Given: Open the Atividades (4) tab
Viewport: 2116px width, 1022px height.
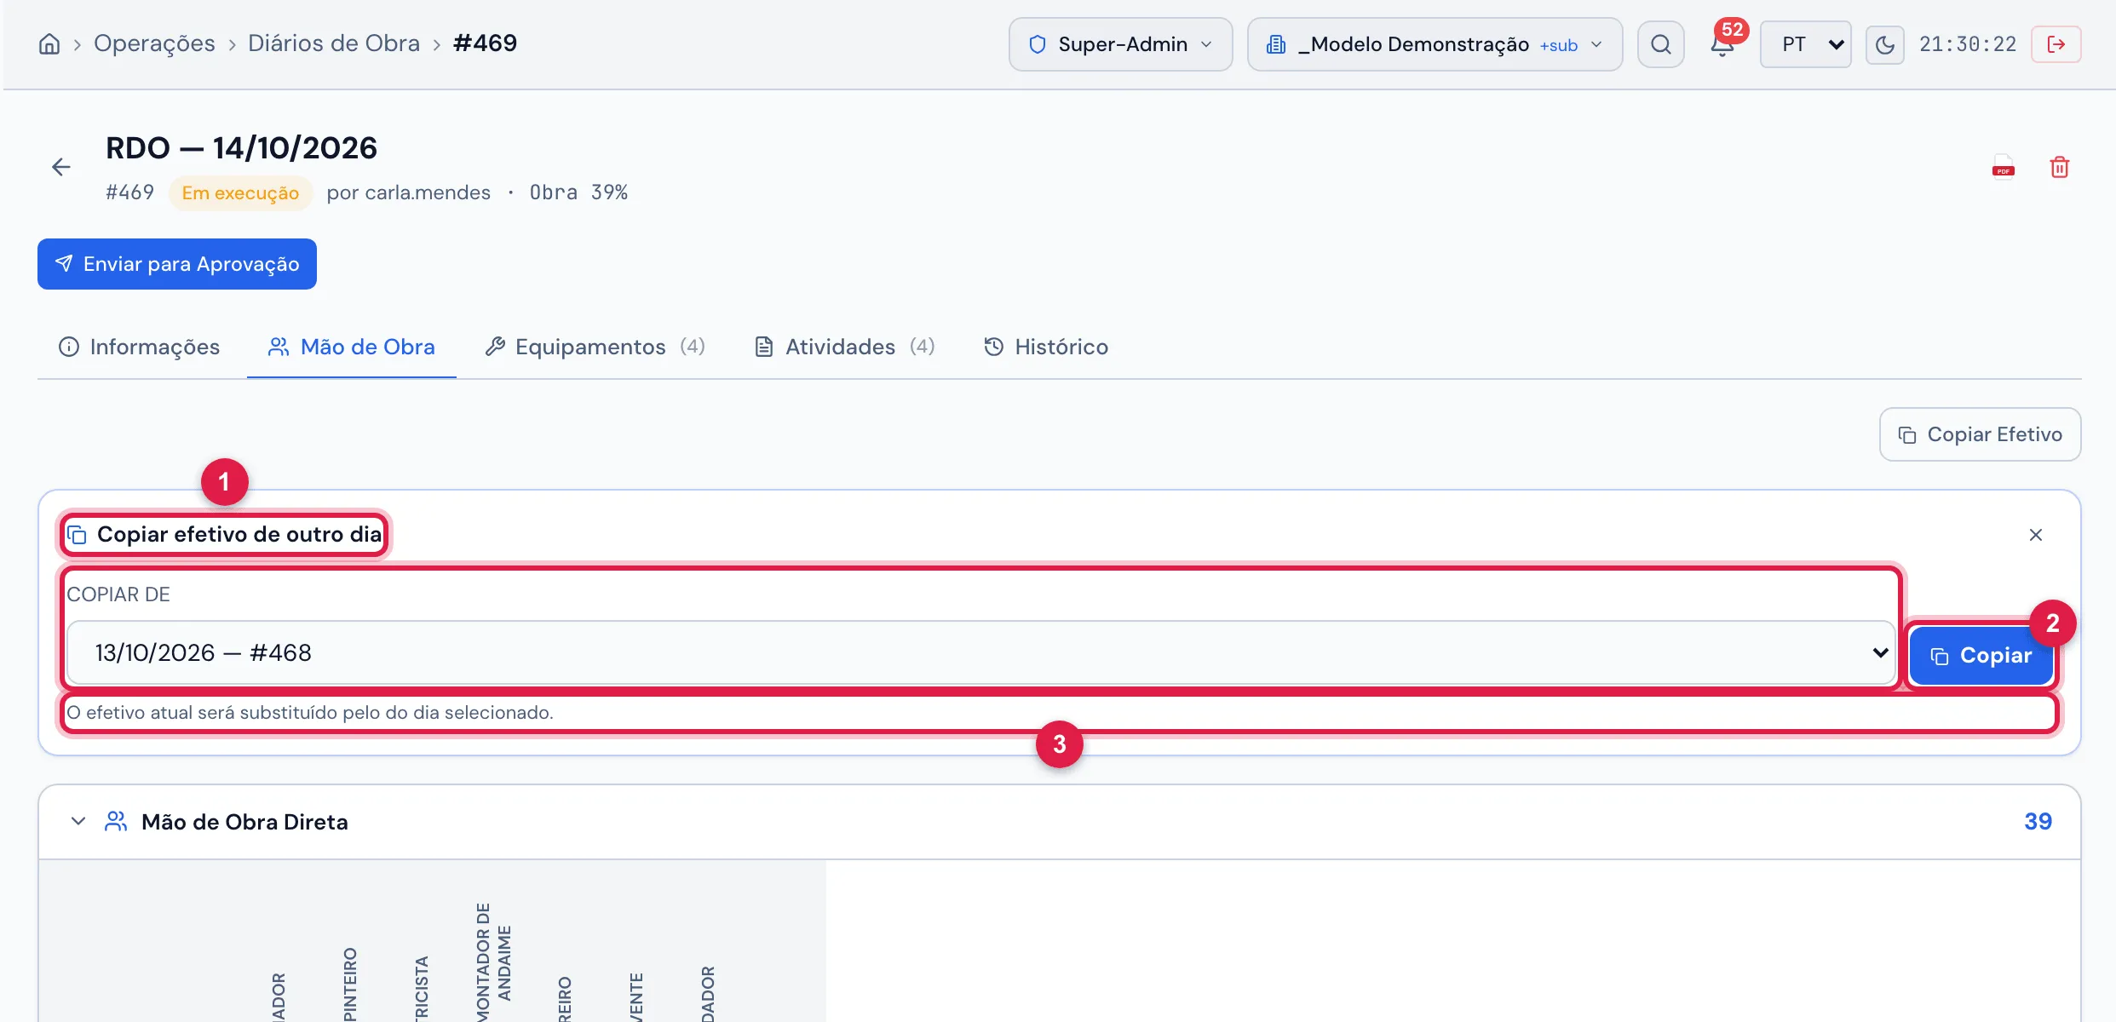Looking at the screenshot, I should [845, 347].
